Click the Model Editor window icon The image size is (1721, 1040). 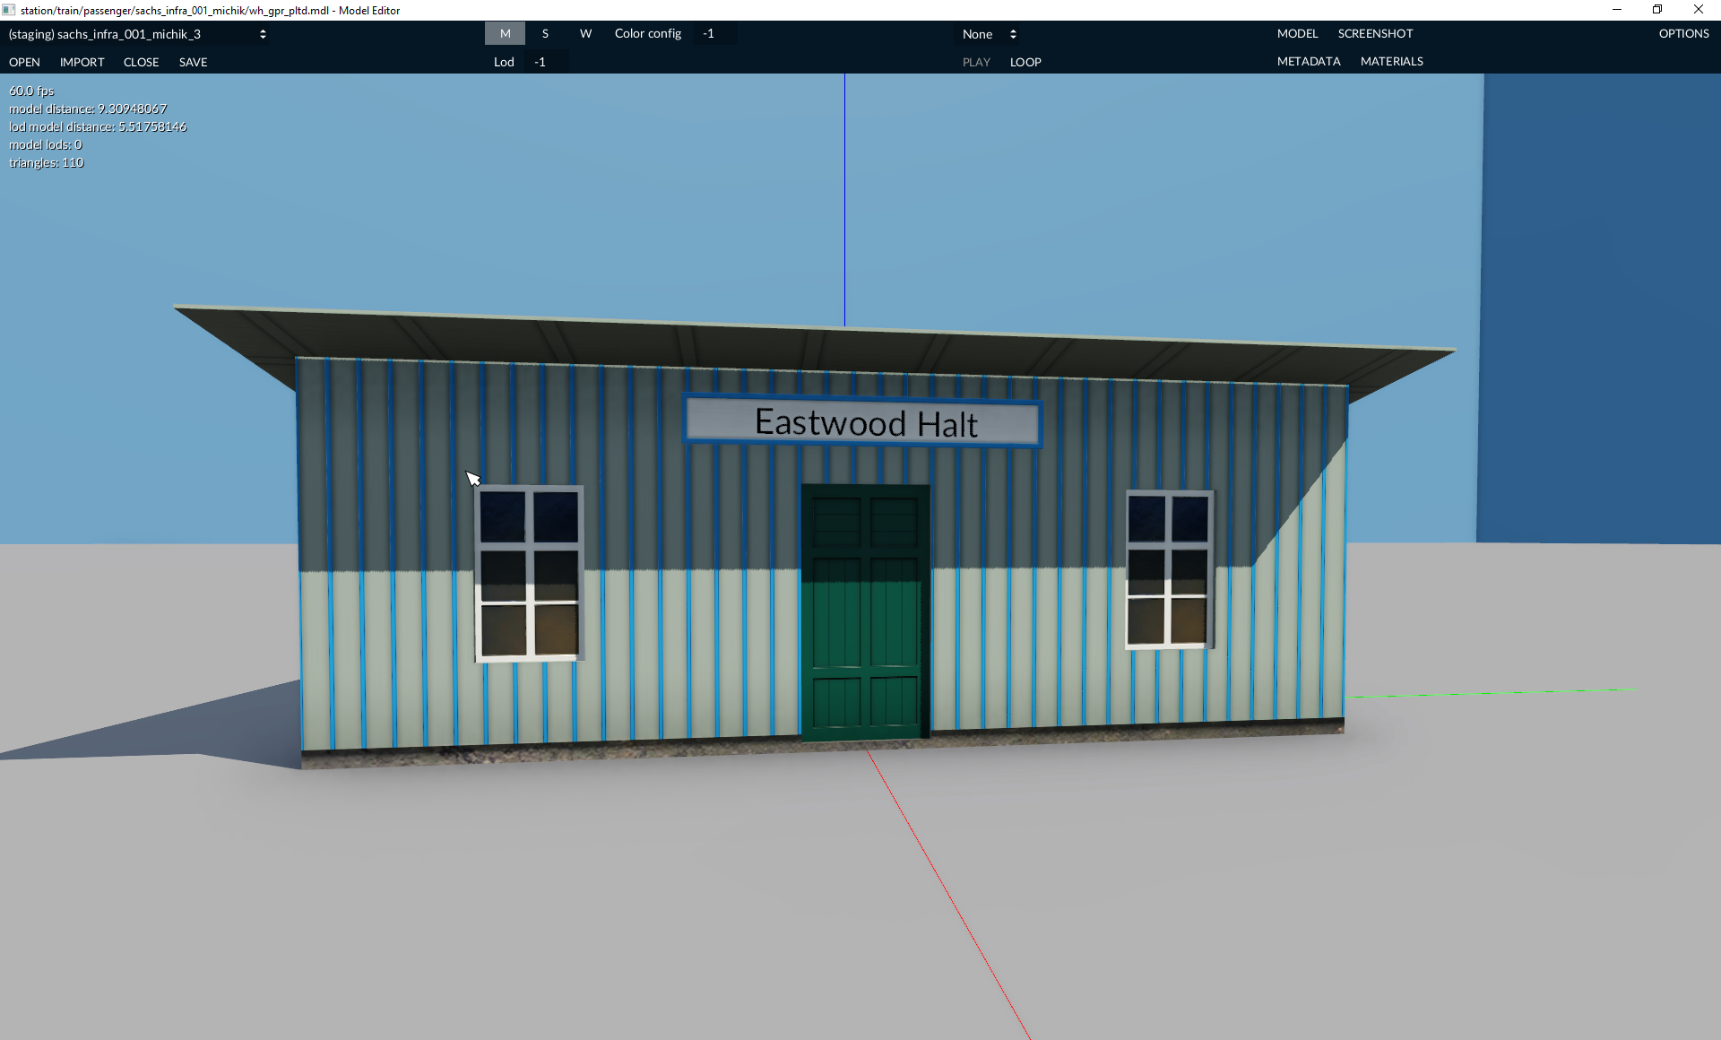click(x=9, y=10)
